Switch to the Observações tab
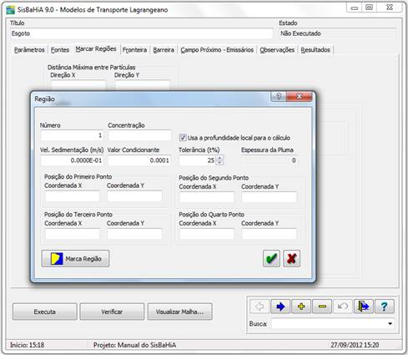This screenshot has height=355, width=408. 277,50
